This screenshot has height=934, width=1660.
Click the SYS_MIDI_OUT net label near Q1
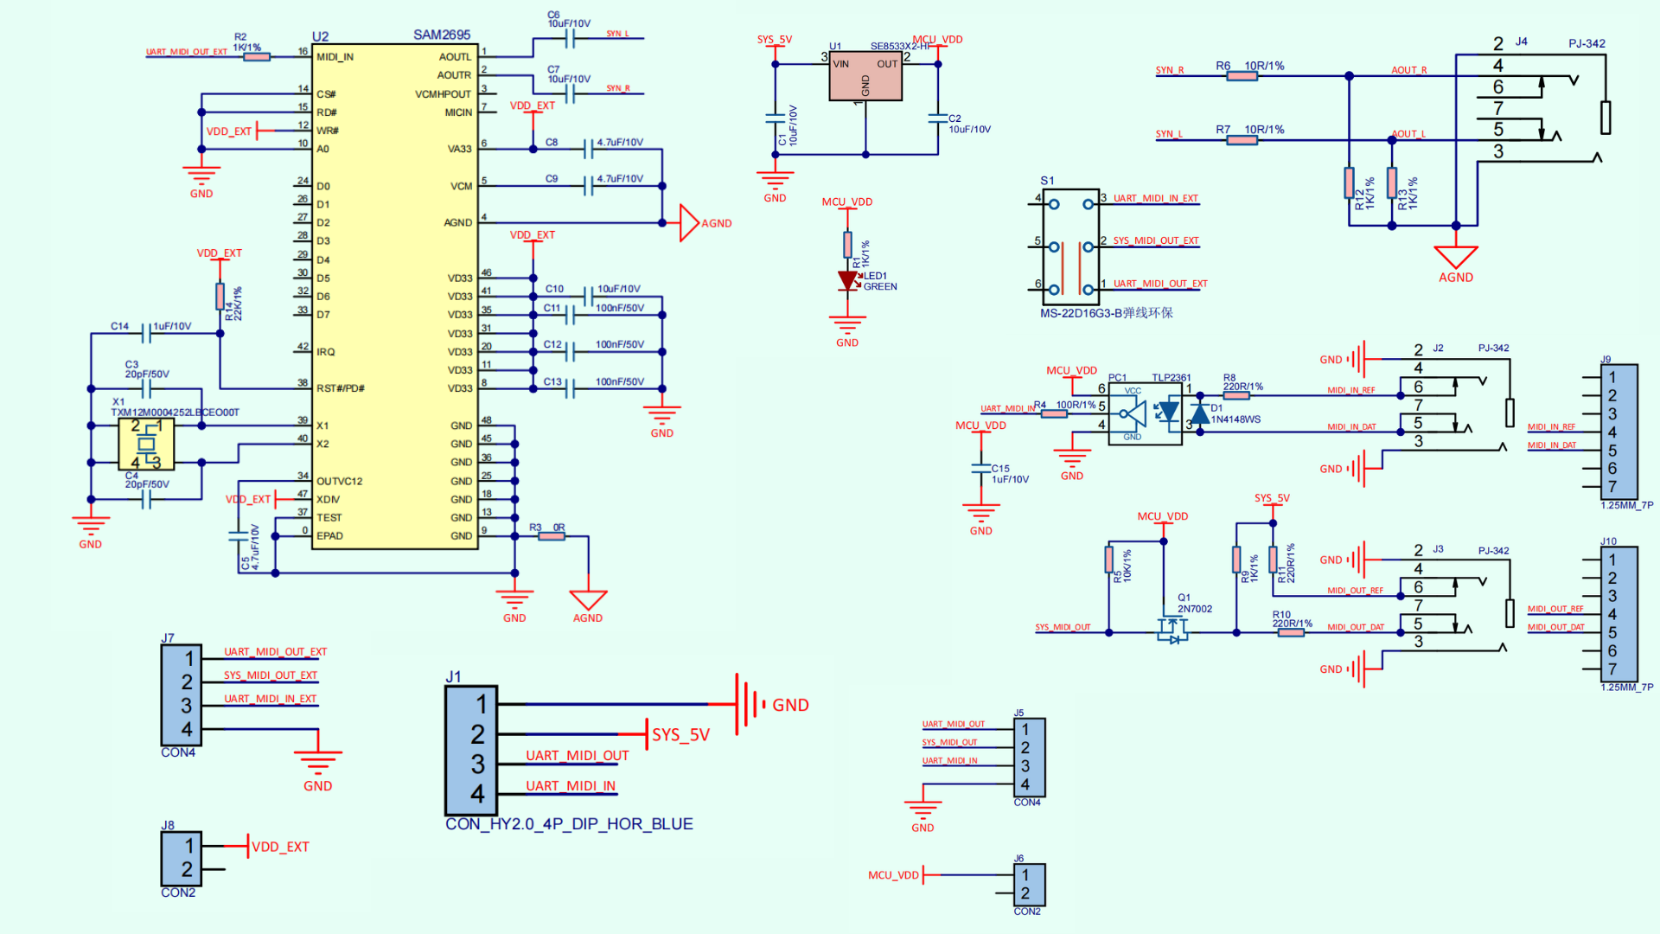[x=1063, y=628]
